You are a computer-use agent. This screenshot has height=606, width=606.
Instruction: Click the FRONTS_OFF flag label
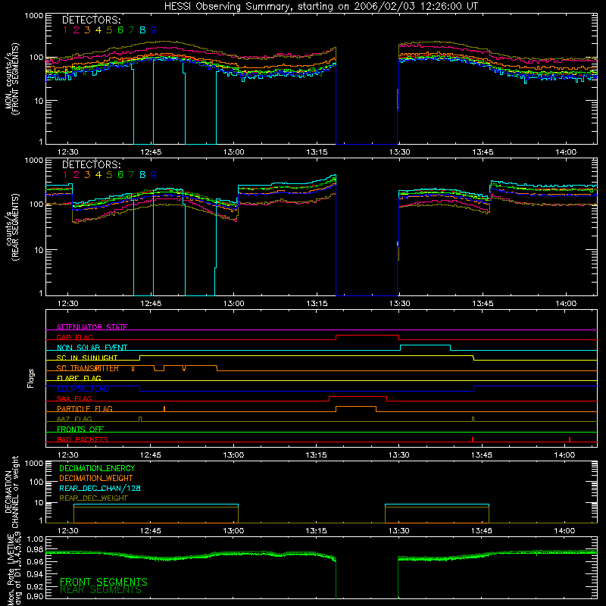tap(80, 430)
